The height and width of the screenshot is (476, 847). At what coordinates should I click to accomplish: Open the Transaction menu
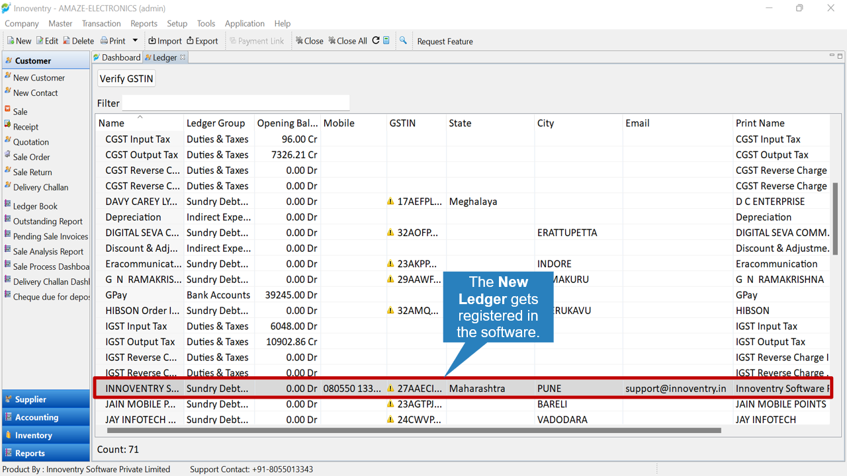(x=101, y=23)
